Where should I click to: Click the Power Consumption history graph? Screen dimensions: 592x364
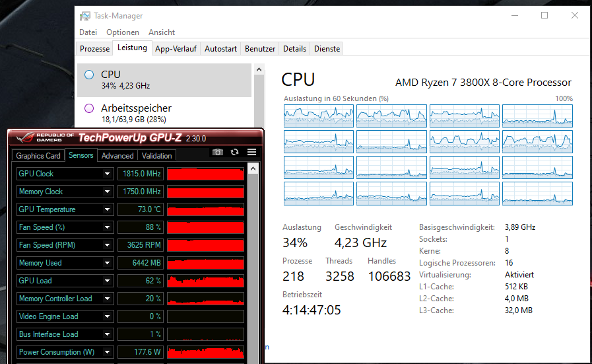(205, 352)
